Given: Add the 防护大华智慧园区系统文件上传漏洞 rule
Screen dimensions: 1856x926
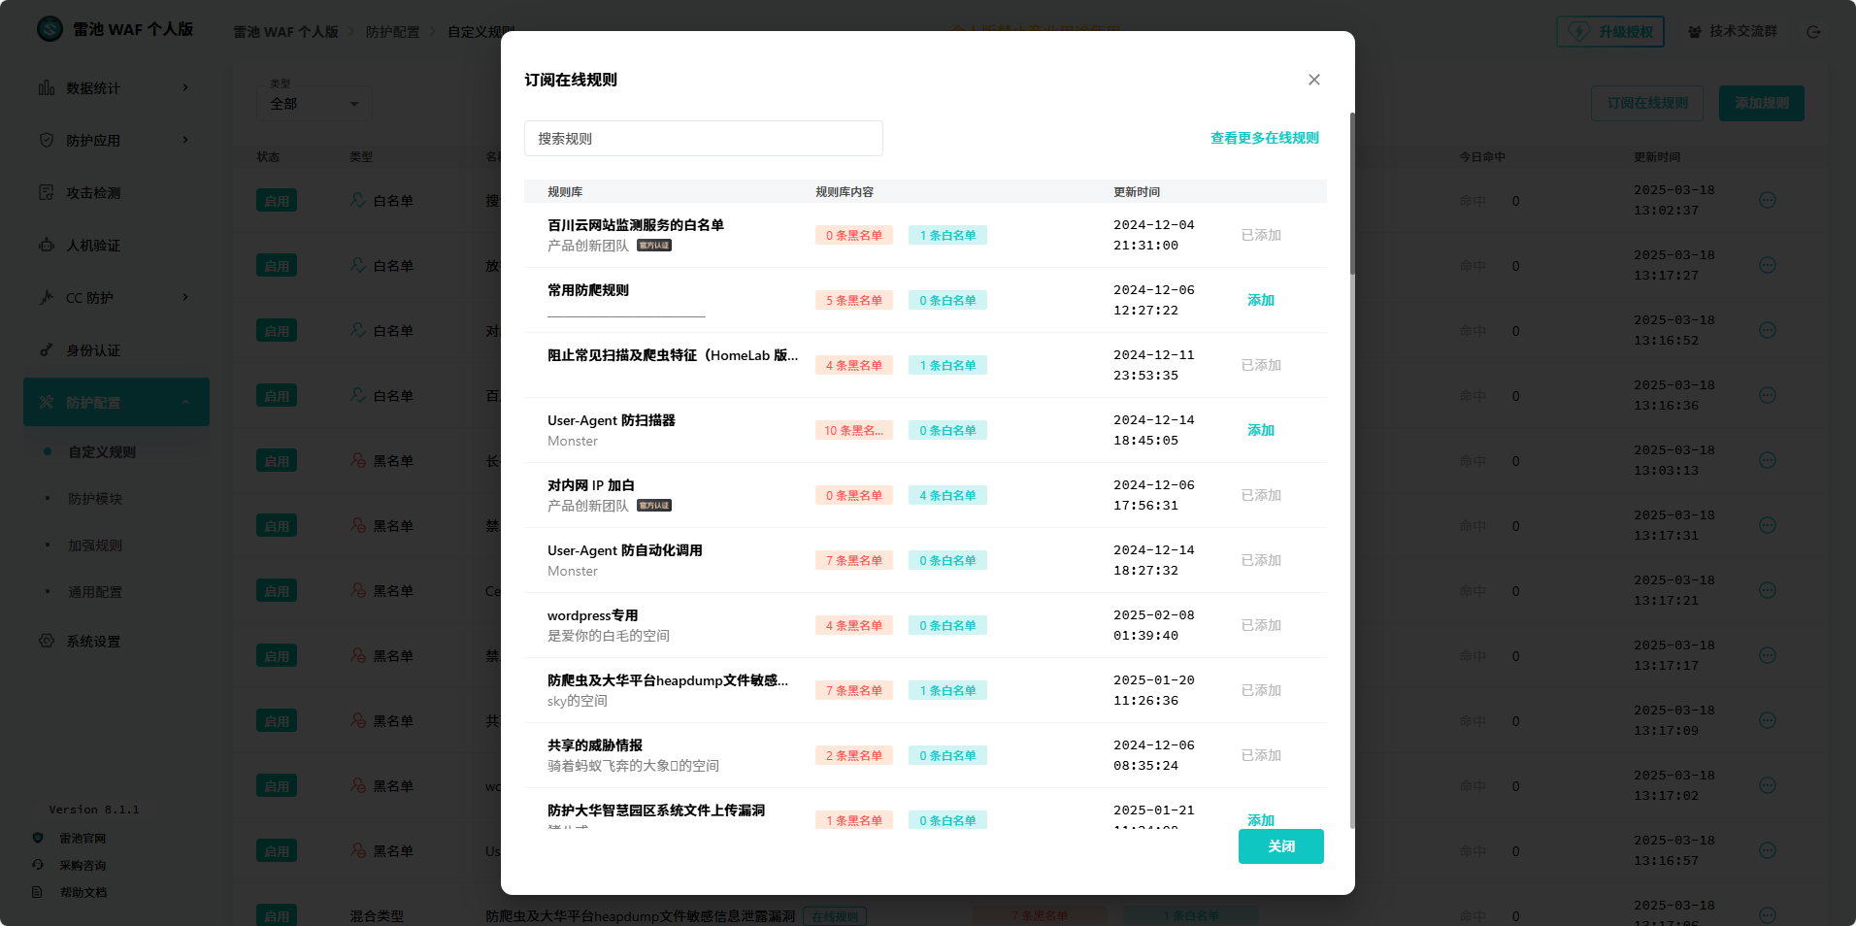Looking at the screenshot, I should (1261, 820).
